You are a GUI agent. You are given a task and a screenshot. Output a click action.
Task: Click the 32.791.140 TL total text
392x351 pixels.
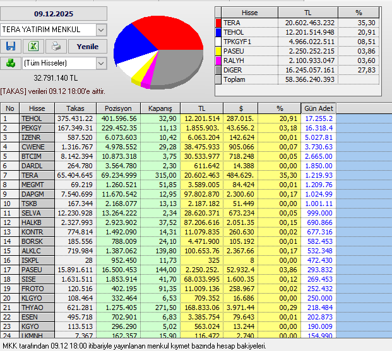click(56, 78)
